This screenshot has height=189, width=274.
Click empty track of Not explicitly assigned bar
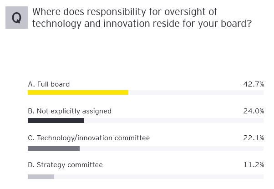pyautogui.click(x=173, y=121)
